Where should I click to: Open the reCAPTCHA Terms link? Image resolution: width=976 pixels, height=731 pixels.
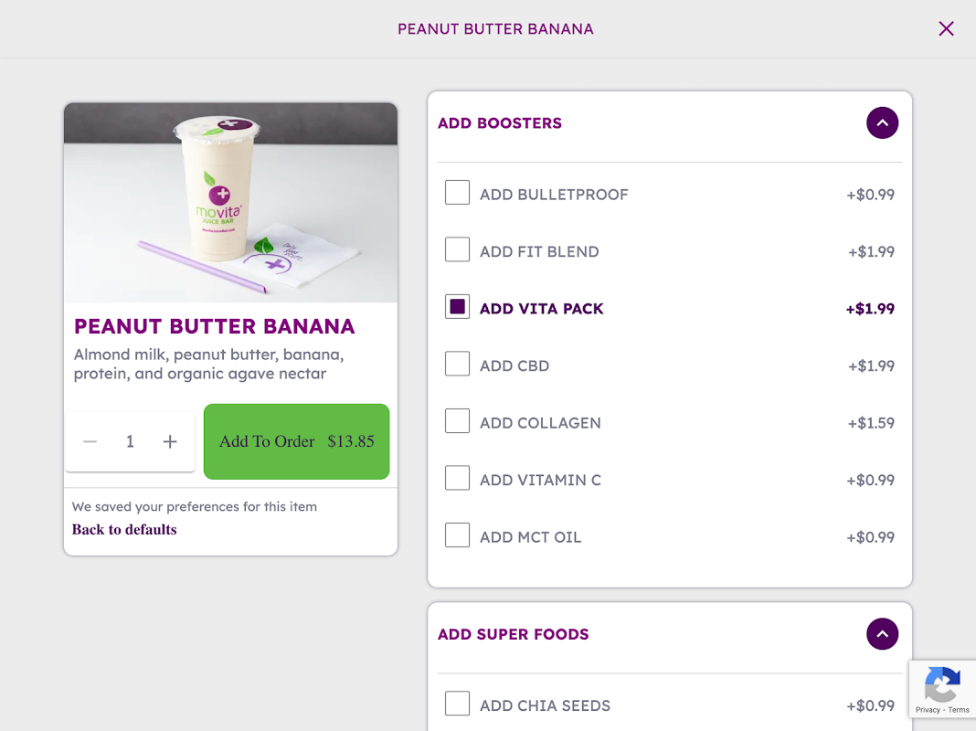pyautogui.click(x=959, y=710)
